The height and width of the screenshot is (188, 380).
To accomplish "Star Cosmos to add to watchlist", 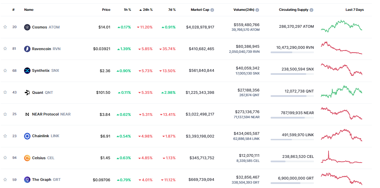I will coord(5,27).
